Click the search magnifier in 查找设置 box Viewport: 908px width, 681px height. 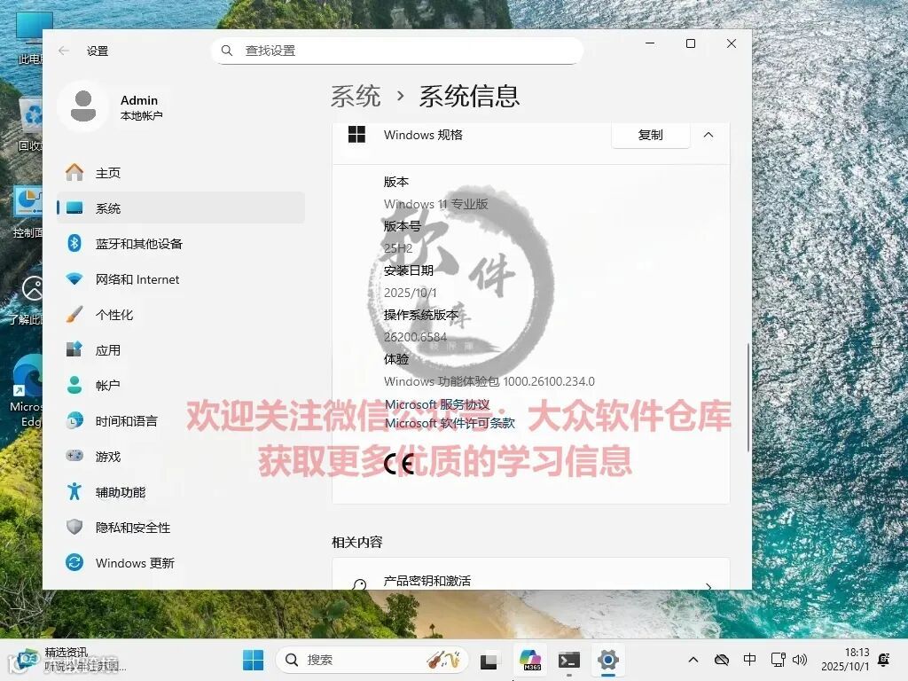[x=227, y=51]
